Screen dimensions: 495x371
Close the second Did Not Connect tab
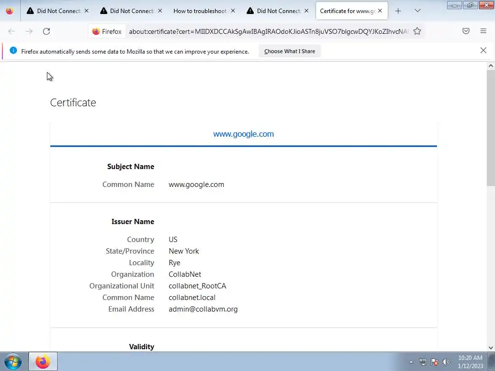point(160,11)
